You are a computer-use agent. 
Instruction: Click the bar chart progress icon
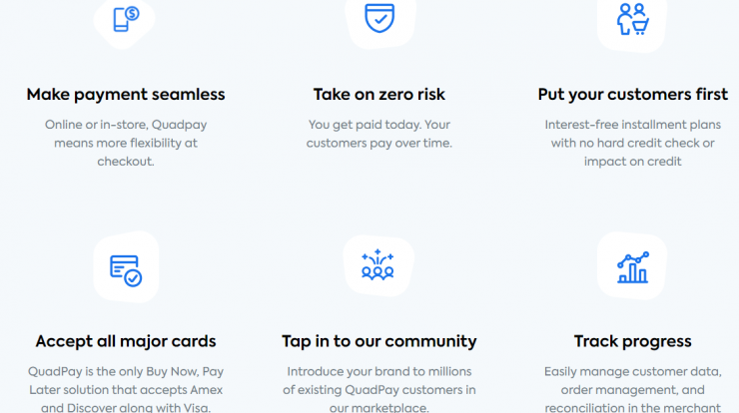point(633,267)
